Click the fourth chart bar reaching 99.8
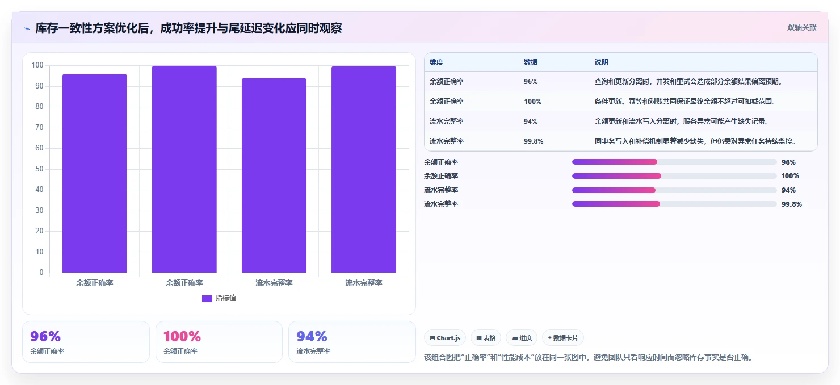 (364, 169)
